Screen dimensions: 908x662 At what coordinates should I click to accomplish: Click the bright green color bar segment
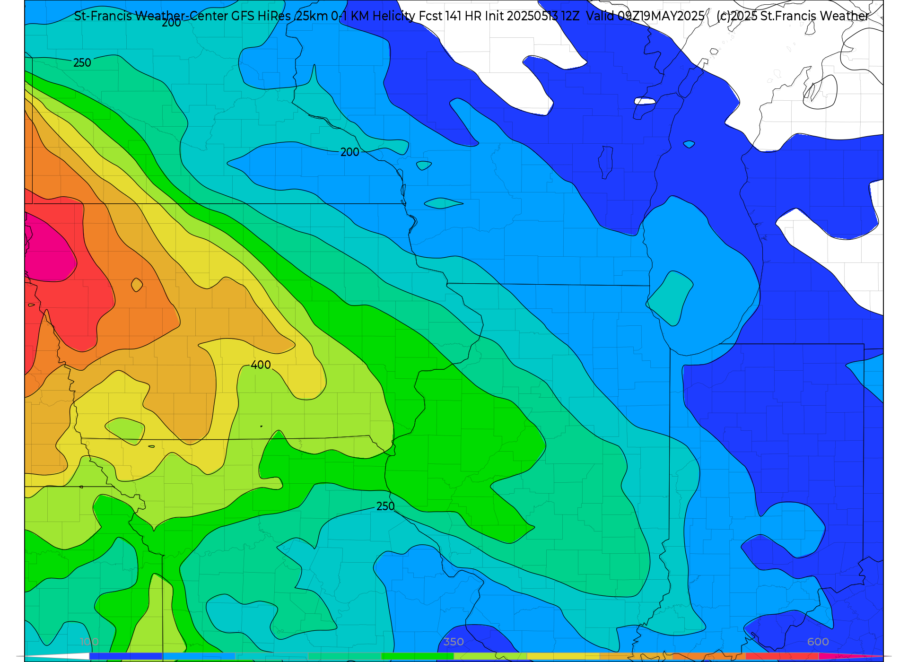click(x=417, y=656)
